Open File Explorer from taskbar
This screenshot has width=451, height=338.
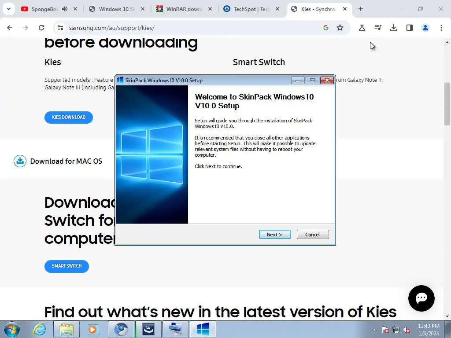(x=67, y=329)
